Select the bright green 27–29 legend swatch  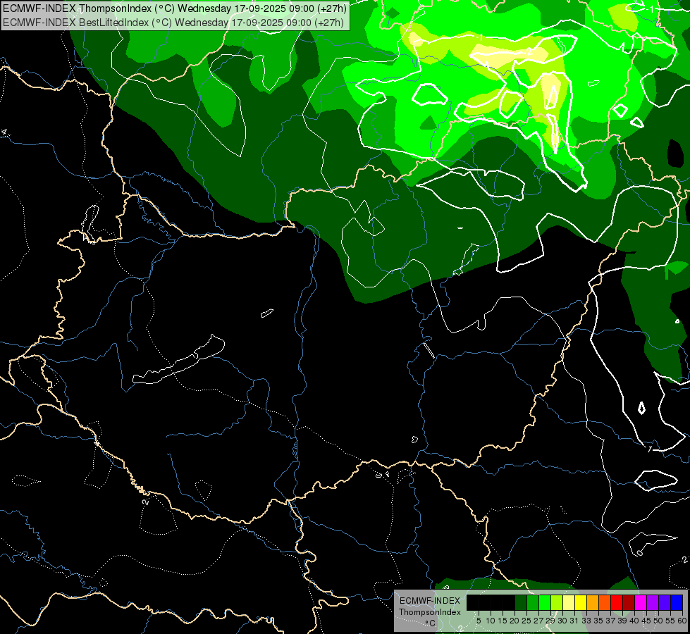point(545,602)
